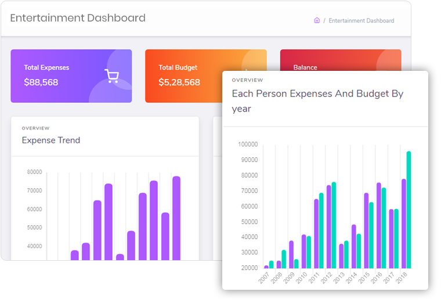Click the 80000 label in Expense Trend chart
Viewport: 441px width, 302px height.
[x=34, y=172]
